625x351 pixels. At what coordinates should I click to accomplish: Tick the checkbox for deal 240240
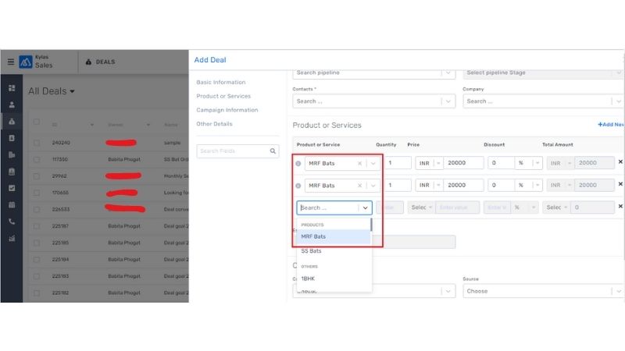pos(37,143)
